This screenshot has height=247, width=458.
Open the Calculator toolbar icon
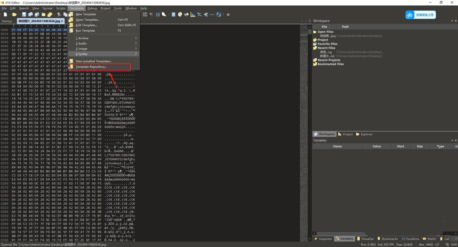coord(173,14)
